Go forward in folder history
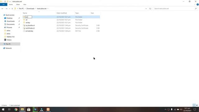 (6, 9)
